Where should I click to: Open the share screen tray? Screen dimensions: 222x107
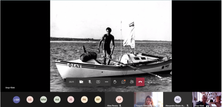(x=98, y=82)
